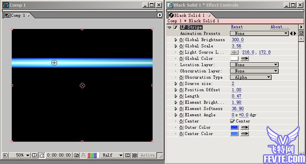
Task: Toggle the Position Offset stopwatch
Action: point(181,90)
